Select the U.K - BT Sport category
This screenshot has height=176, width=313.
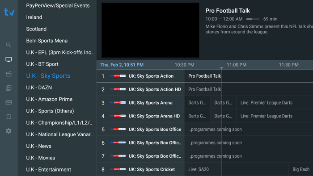[42, 64]
